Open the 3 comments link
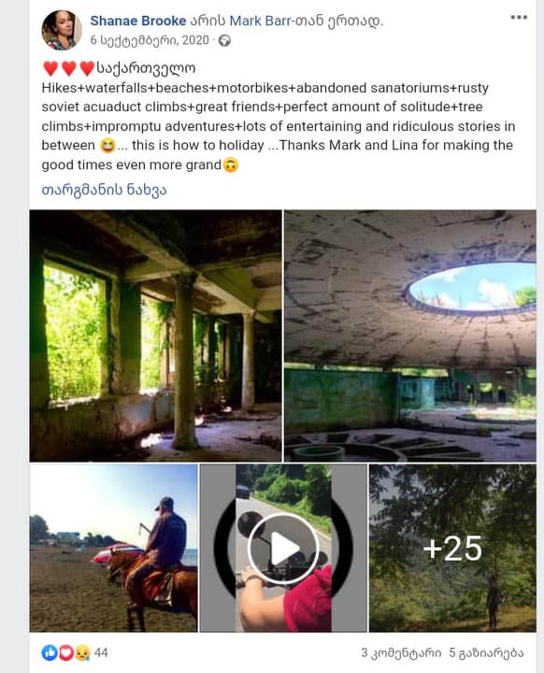 pos(401,652)
